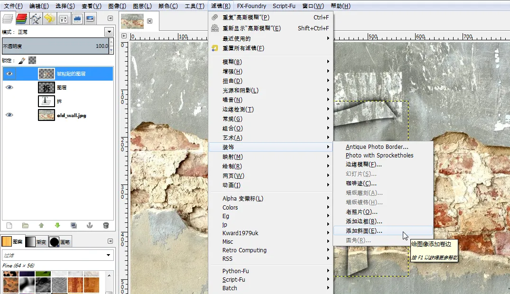Open the Images tab icon in dock
Viewport: 510px width, 294px height.
point(90,19)
